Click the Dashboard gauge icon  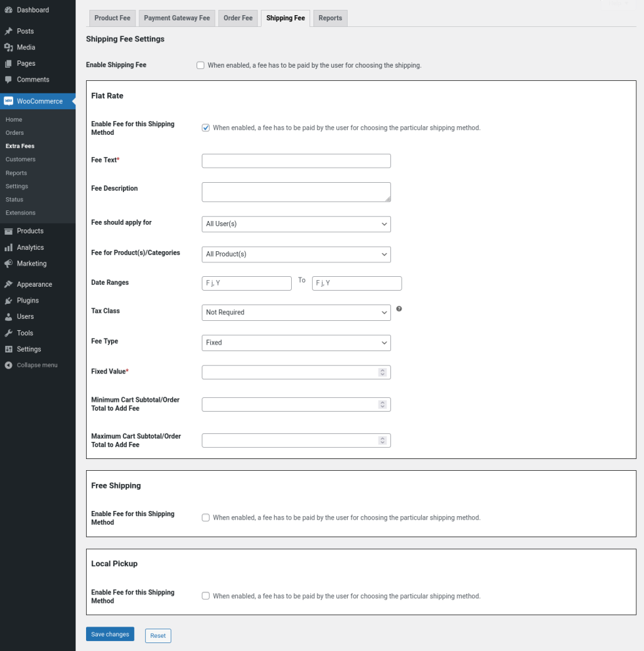(9, 10)
